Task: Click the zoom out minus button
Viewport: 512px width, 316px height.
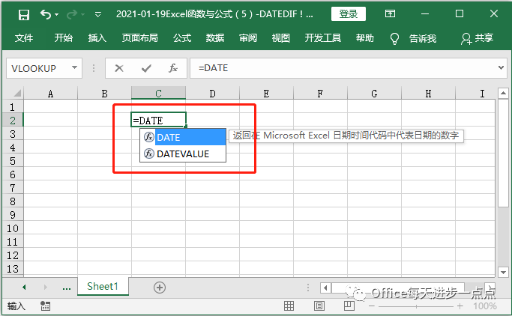Action: (372, 306)
